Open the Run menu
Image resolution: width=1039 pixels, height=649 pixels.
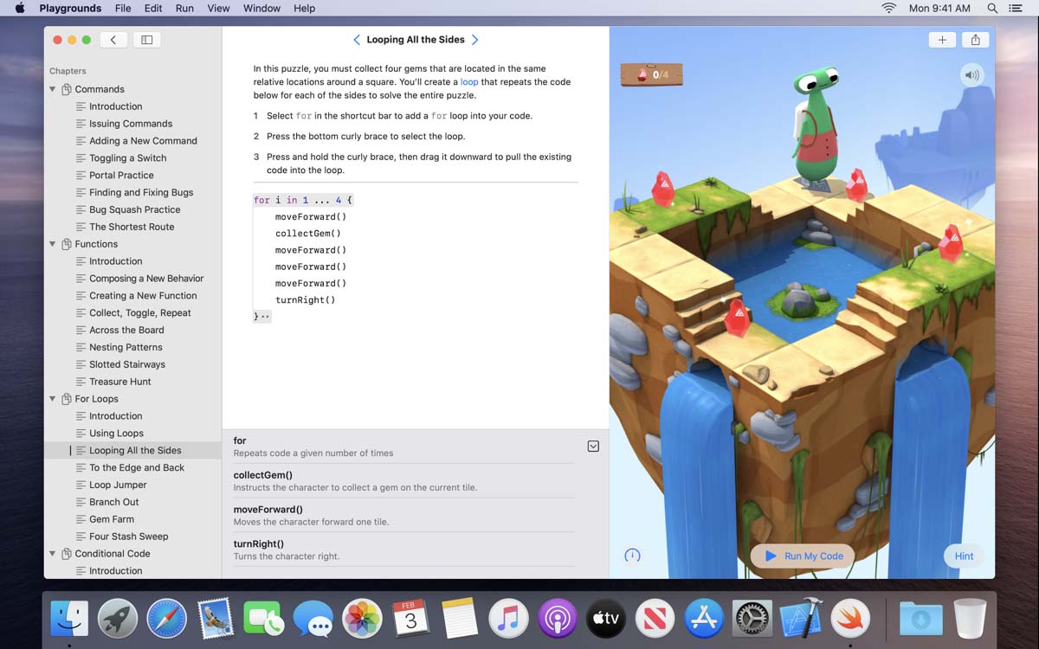184,9
